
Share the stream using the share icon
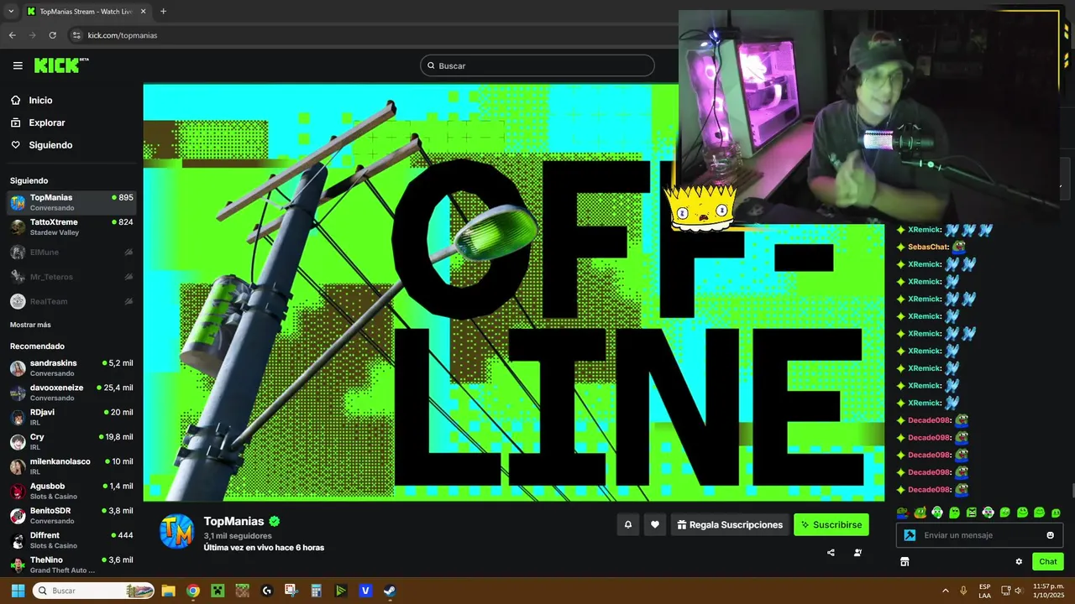[x=831, y=553]
